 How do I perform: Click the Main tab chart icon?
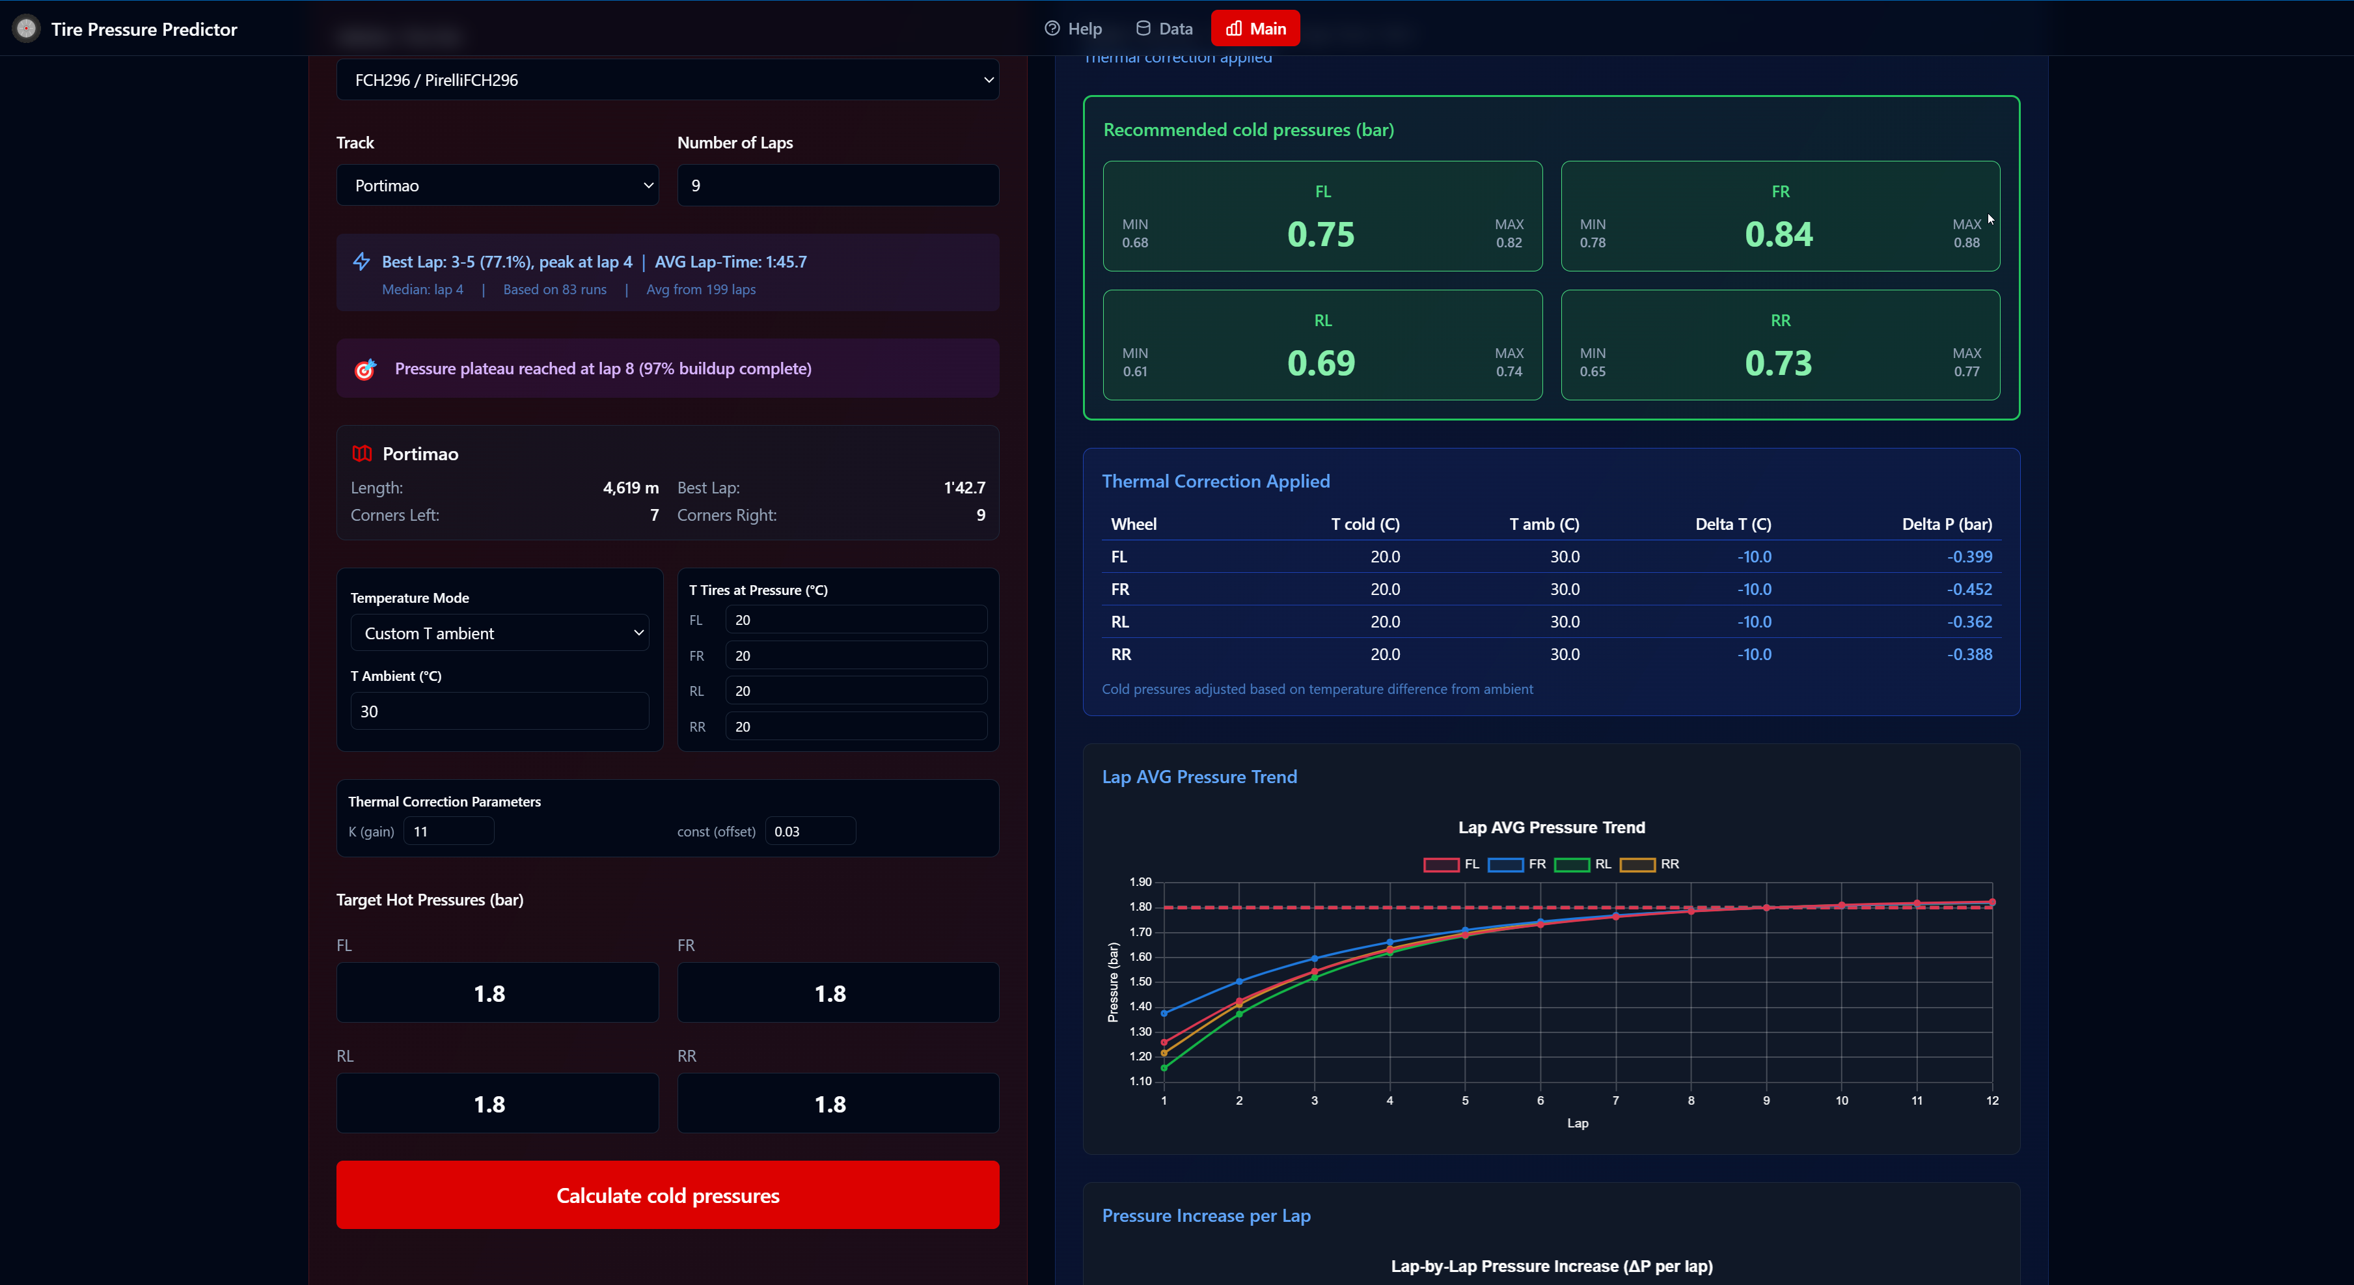click(1234, 29)
